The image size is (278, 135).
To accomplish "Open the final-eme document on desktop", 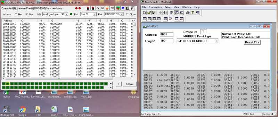I will 70,111.
